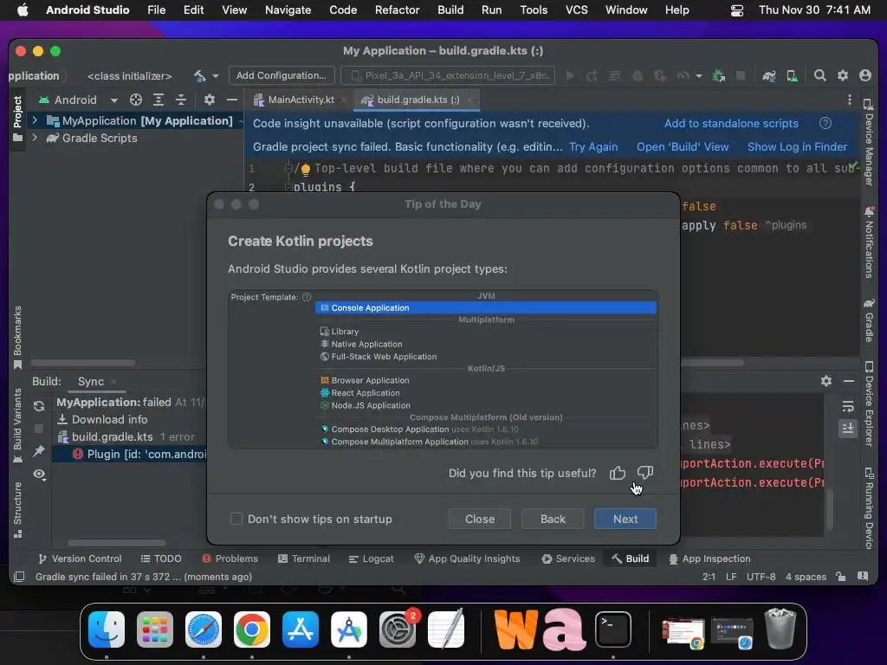The width and height of the screenshot is (887, 665).
Task: Click the help icon beside Project Template
Action: [x=307, y=297]
